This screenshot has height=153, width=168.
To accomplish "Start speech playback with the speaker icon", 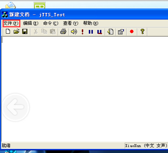I will click(74, 32).
